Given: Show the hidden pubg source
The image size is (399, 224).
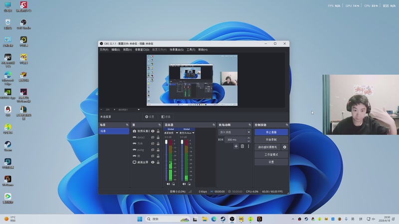Looking at the screenshot, I should pos(153,150).
